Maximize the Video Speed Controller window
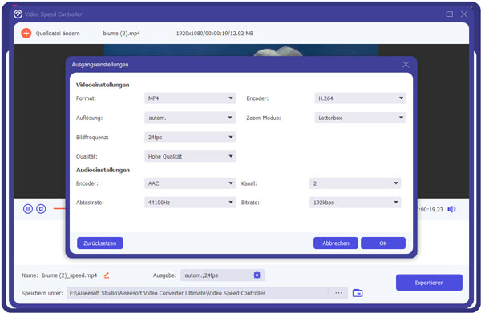 [x=450, y=14]
